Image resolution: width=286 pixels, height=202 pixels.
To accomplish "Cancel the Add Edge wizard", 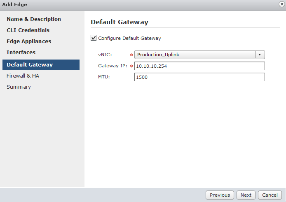I will click(x=270, y=195).
